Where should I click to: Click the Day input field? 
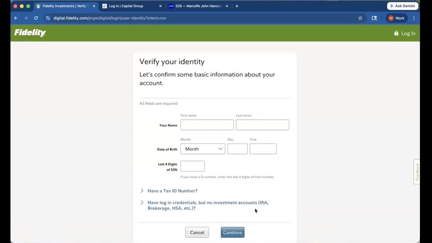(x=237, y=149)
